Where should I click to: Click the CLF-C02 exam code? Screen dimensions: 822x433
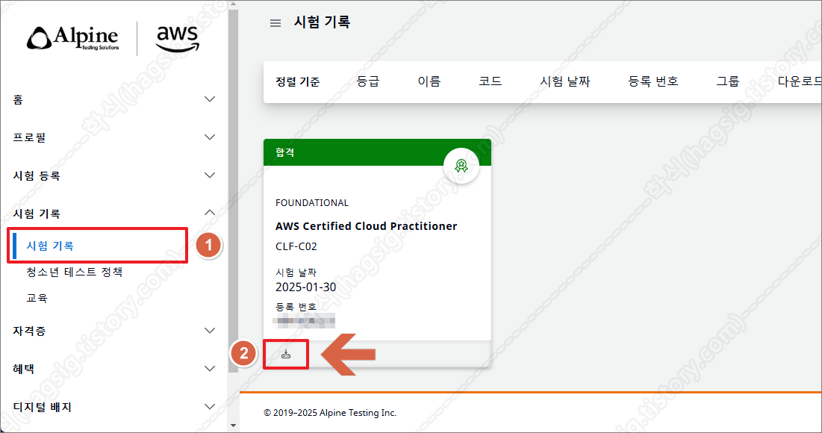[x=296, y=246]
